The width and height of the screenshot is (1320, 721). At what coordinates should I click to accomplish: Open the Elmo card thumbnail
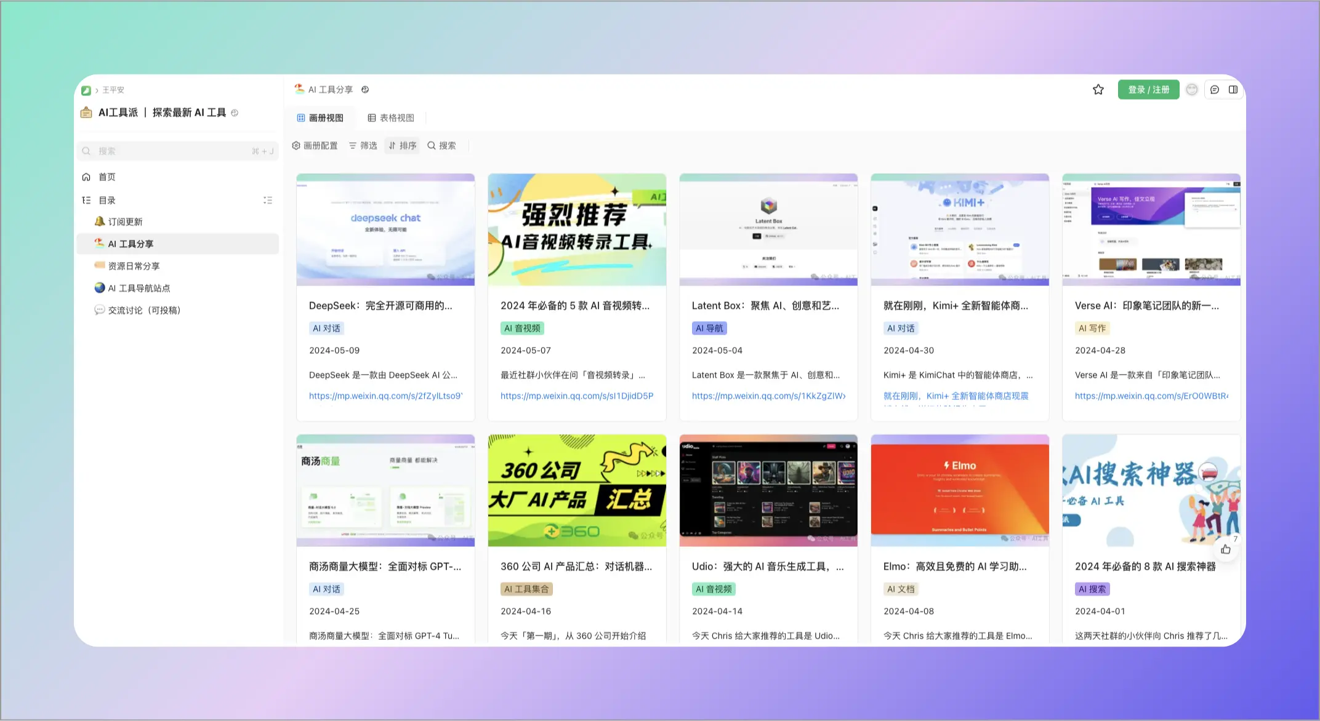[959, 490]
